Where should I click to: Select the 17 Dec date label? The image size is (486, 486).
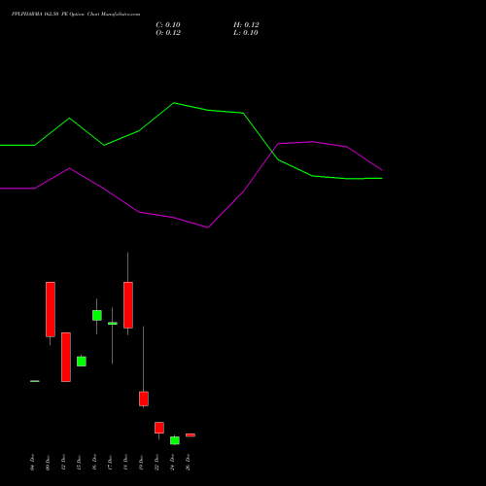click(x=110, y=463)
